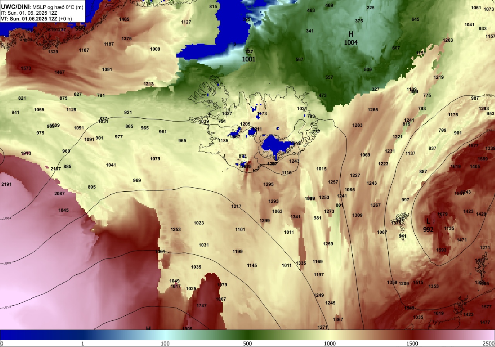Click the freezing-level value 1353

(x=434, y=286)
